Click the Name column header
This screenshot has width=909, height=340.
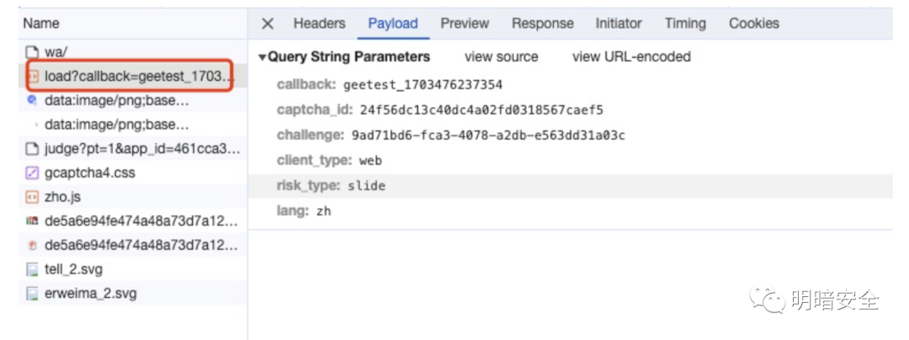click(41, 24)
